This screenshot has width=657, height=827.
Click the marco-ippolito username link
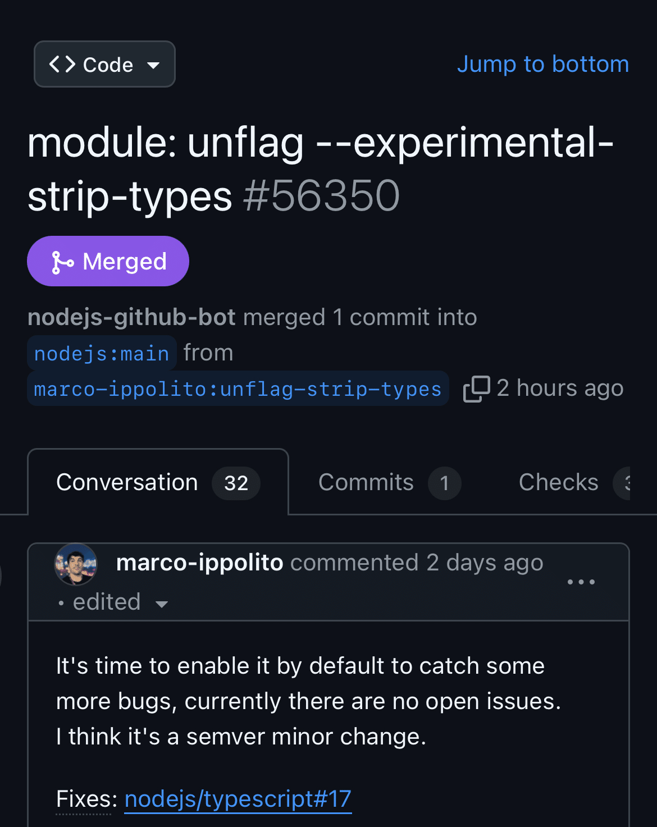(199, 563)
